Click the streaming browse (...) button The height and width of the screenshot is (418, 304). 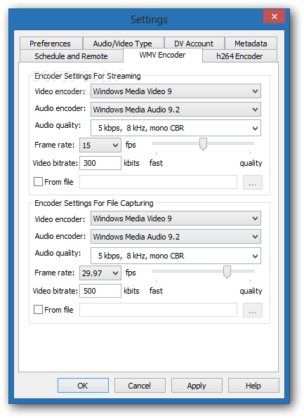click(253, 183)
